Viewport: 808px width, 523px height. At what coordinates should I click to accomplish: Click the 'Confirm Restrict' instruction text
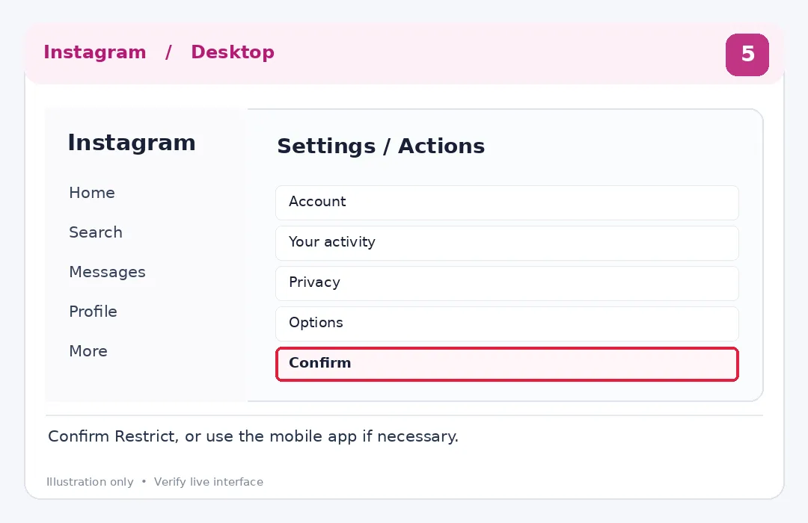(x=253, y=436)
